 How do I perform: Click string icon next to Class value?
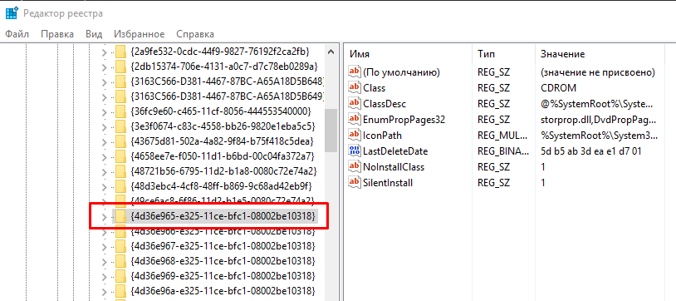click(355, 88)
